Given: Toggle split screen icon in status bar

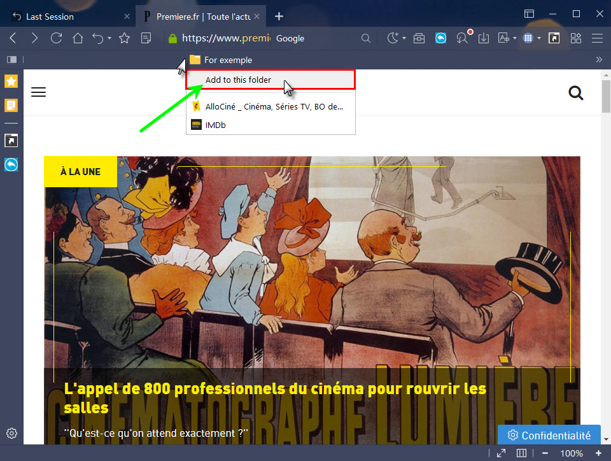Looking at the screenshot, I should click(521, 453).
